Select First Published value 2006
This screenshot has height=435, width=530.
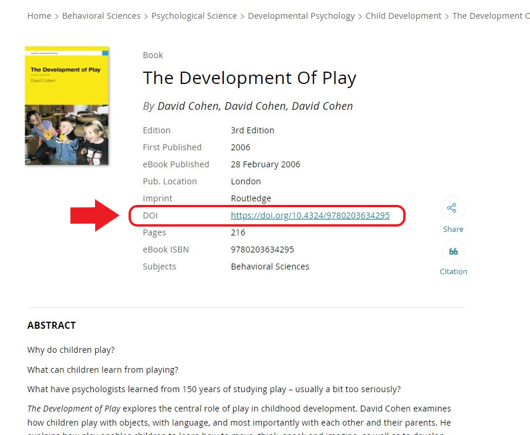point(240,147)
